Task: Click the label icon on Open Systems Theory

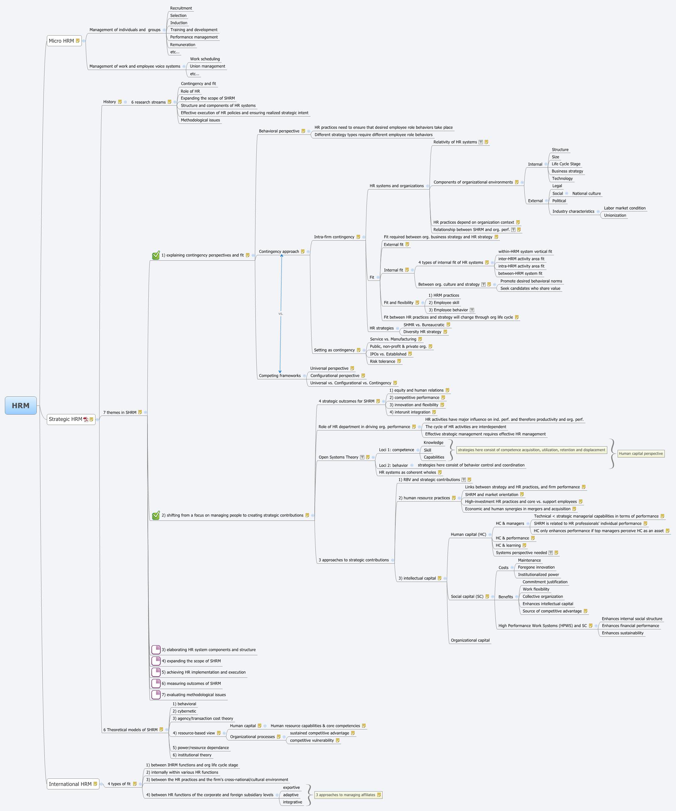Action: 362,457
